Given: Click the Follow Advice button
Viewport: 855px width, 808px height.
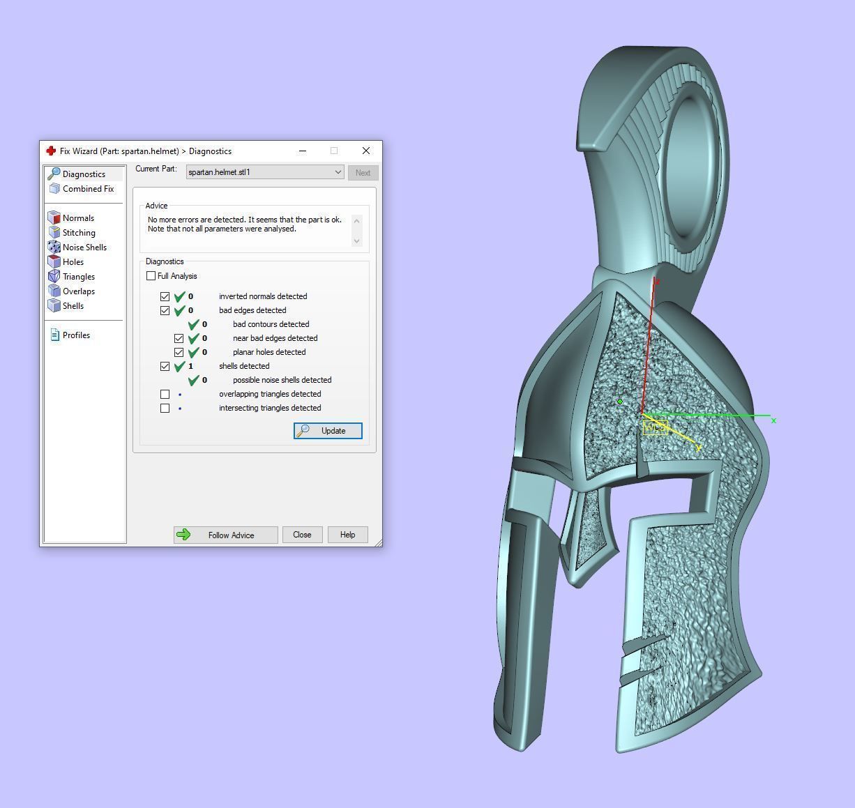Looking at the screenshot, I should (x=225, y=535).
